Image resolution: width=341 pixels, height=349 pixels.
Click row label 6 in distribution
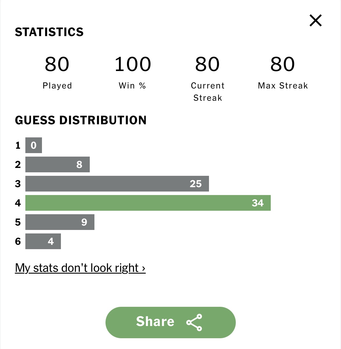click(18, 241)
